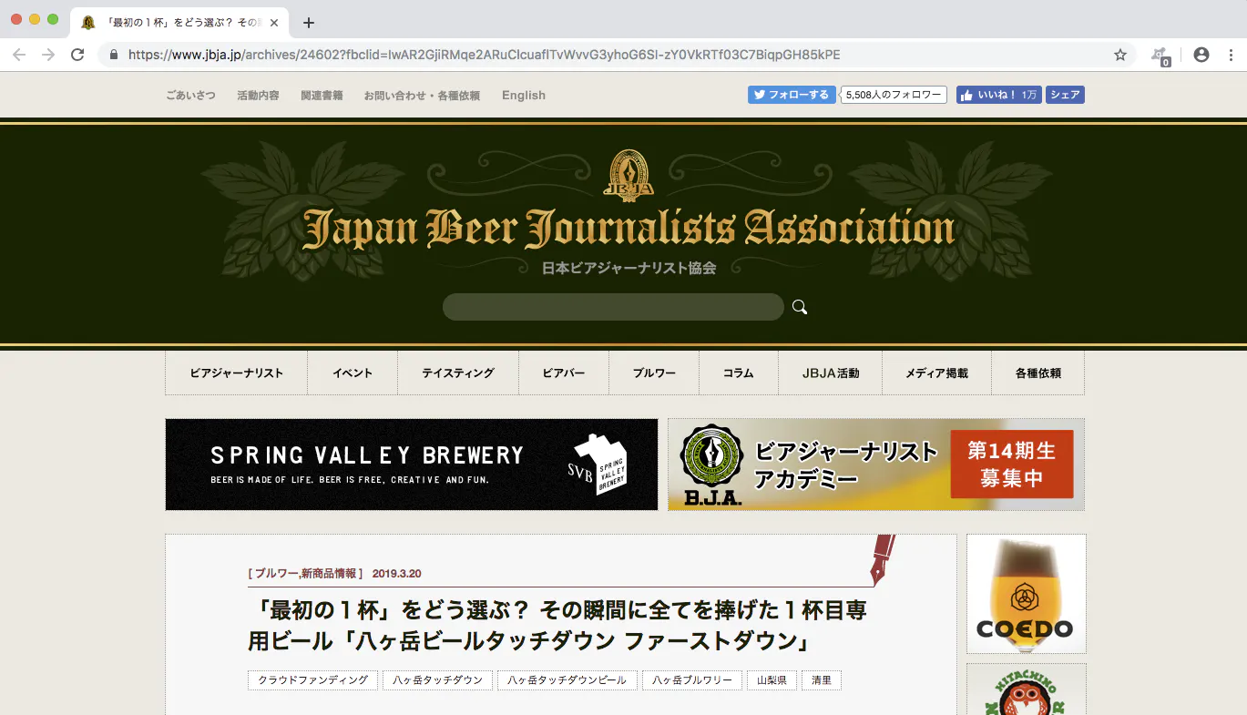
Task: Open the Chrome profile account icon
Action: pos(1201,55)
